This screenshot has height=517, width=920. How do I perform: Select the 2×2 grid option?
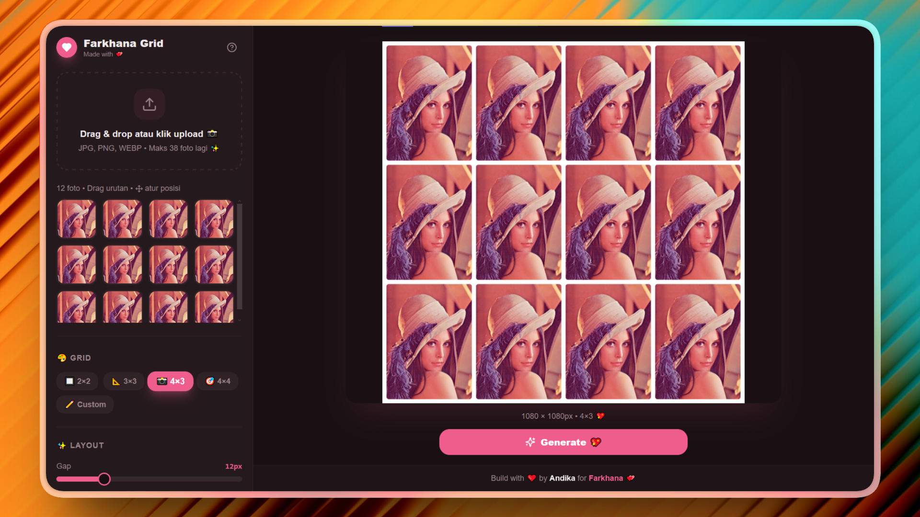click(77, 382)
